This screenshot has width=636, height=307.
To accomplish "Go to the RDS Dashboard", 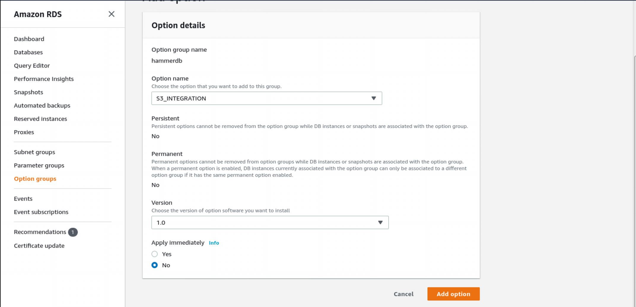I will click(x=29, y=39).
